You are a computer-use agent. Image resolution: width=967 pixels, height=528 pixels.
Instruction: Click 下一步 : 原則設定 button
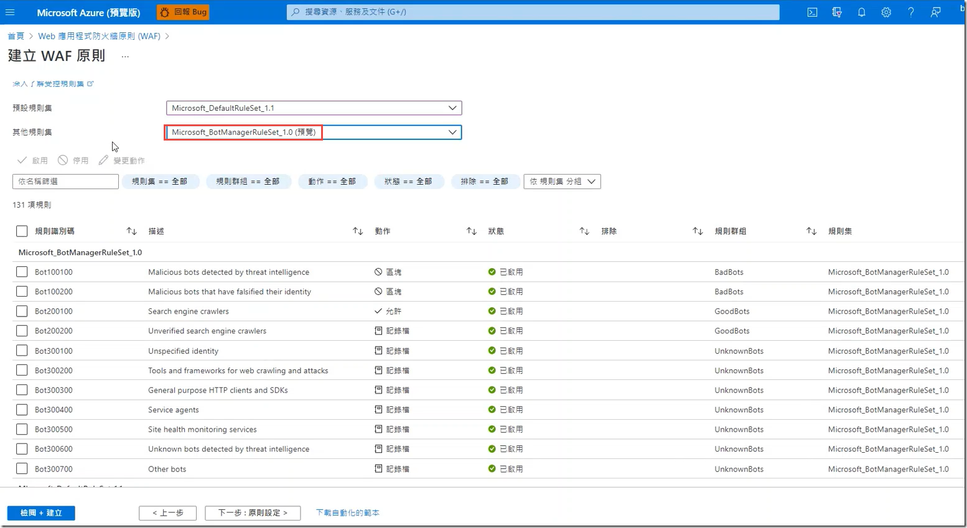tap(253, 513)
